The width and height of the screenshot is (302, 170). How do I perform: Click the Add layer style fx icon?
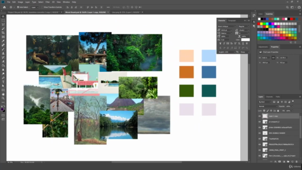[276, 161]
